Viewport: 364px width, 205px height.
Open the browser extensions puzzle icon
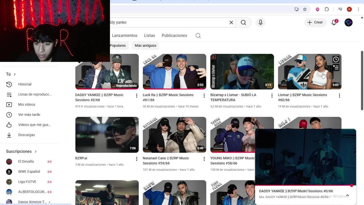click(327, 9)
